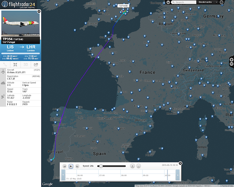
Task: Open the Bookmarks dropdown arrow
Action: [x=216, y=2]
